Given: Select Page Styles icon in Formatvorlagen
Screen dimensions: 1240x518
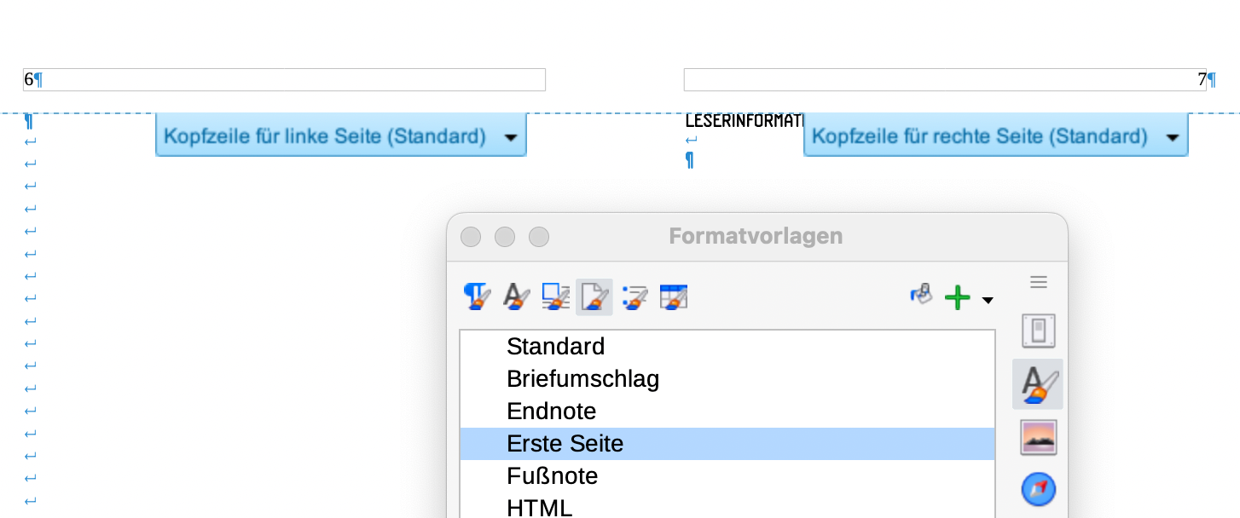Looking at the screenshot, I should coord(594,296).
